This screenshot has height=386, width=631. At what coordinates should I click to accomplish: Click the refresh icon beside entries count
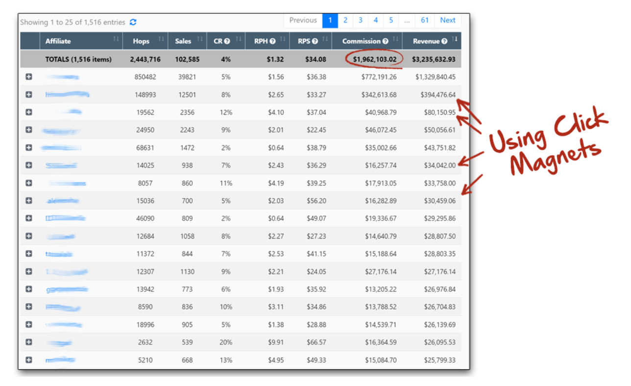(133, 22)
